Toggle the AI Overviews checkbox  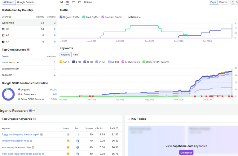123,62
